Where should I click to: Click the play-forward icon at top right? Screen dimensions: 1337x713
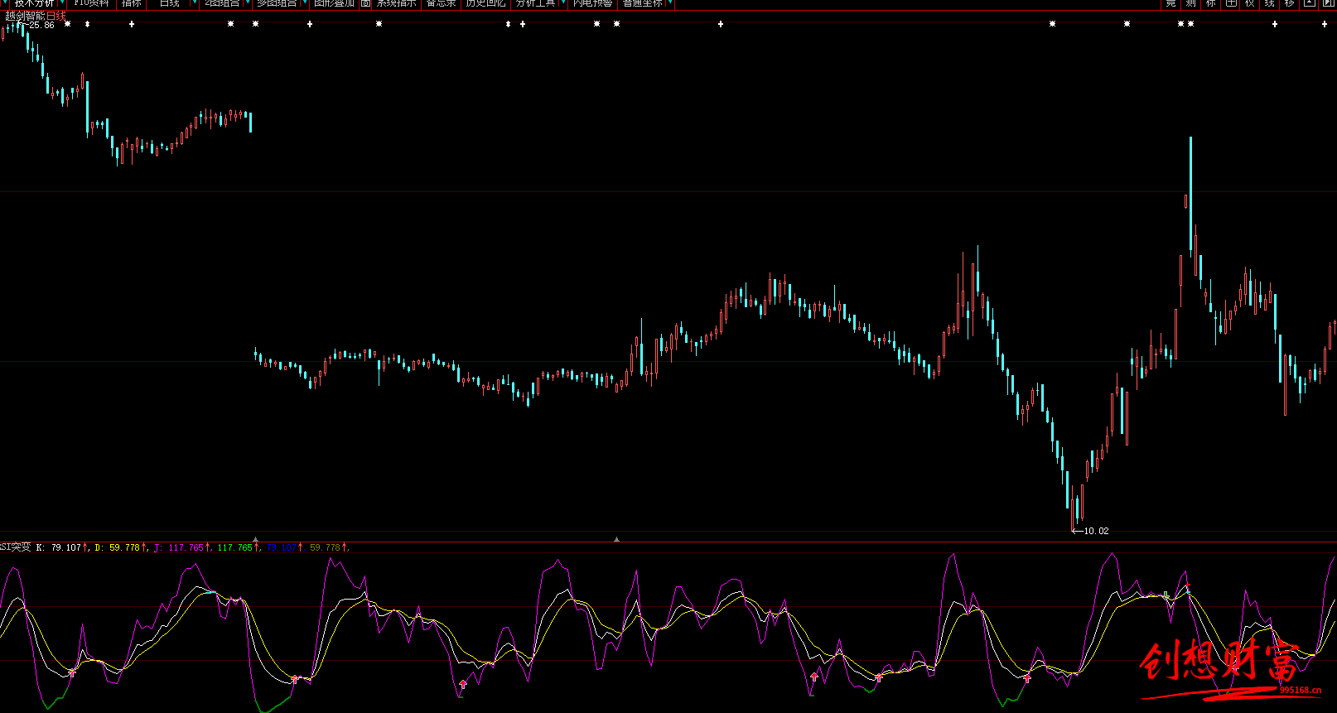(1328, 3)
